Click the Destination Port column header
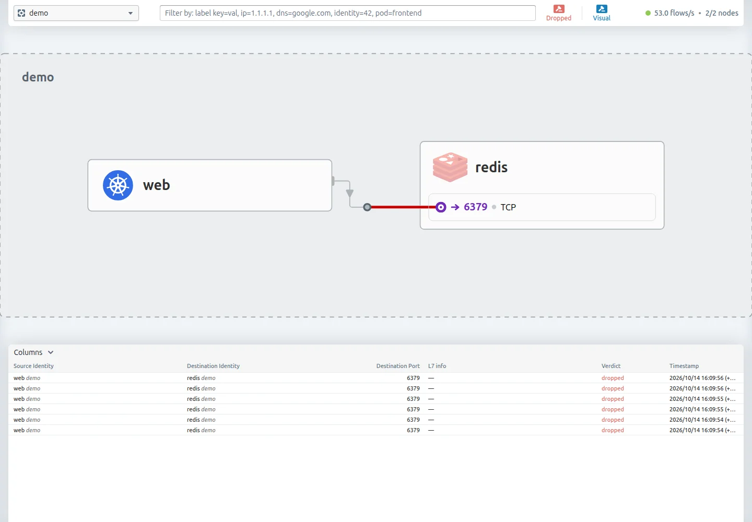The height and width of the screenshot is (522, 752). click(x=398, y=366)
